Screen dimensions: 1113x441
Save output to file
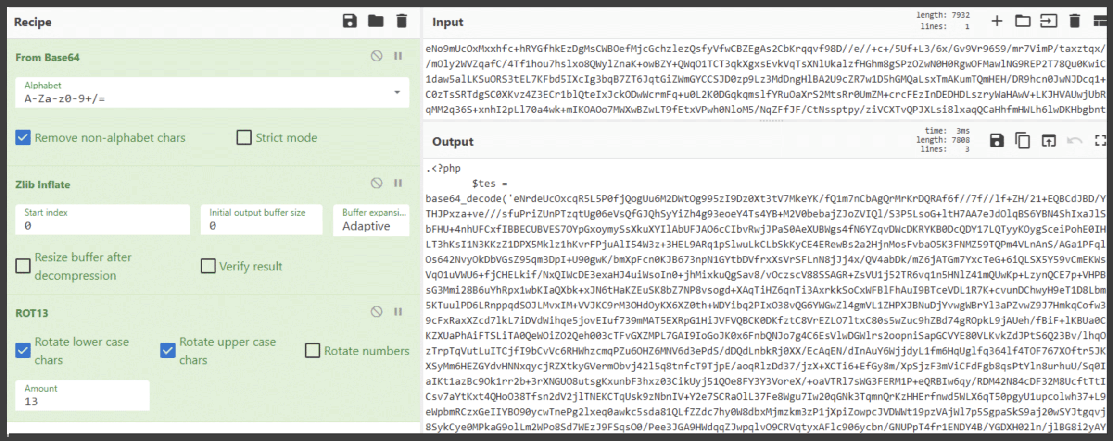(x=997, y=141)
